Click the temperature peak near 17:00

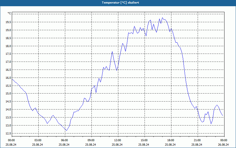[163, 18]
